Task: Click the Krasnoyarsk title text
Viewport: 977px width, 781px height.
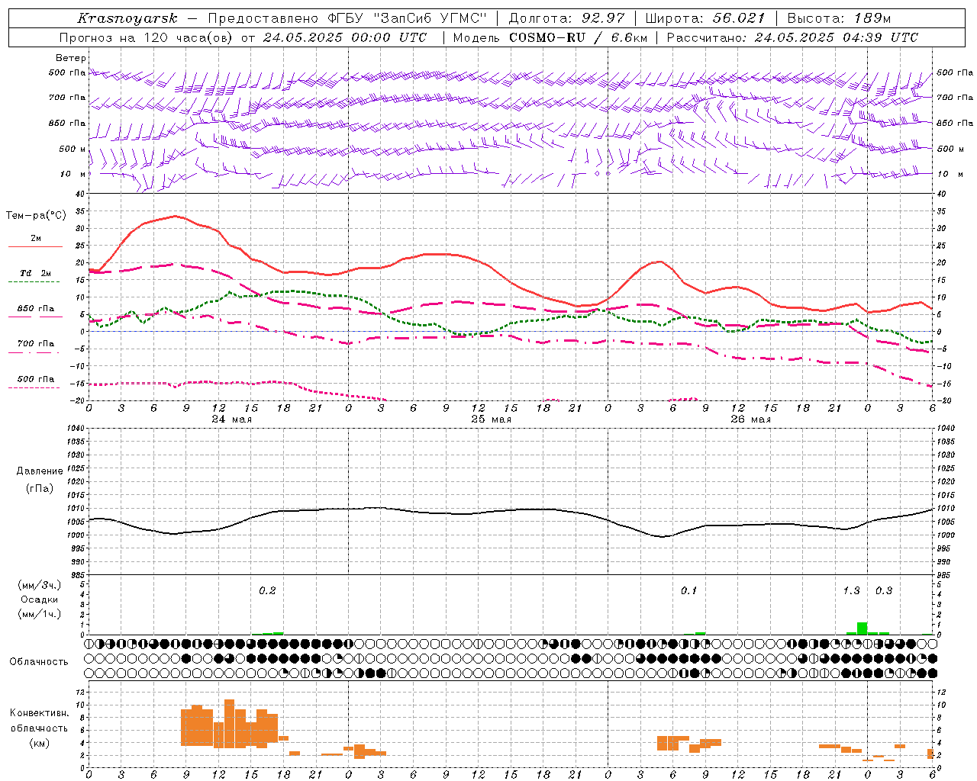Action: [x=127, y=18]
